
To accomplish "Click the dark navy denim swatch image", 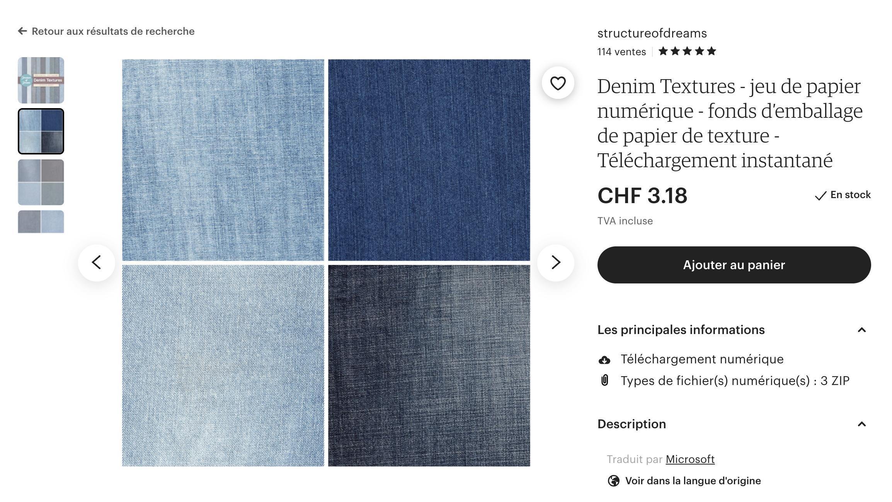I will pyautogui.click(x=429, y=160).
